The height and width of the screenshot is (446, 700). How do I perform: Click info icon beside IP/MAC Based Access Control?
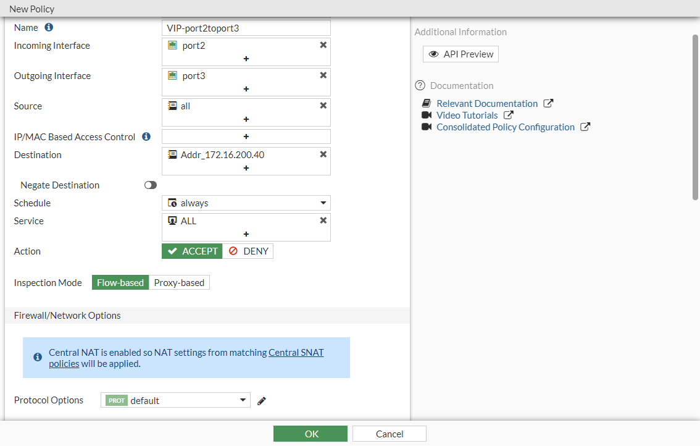146,137
